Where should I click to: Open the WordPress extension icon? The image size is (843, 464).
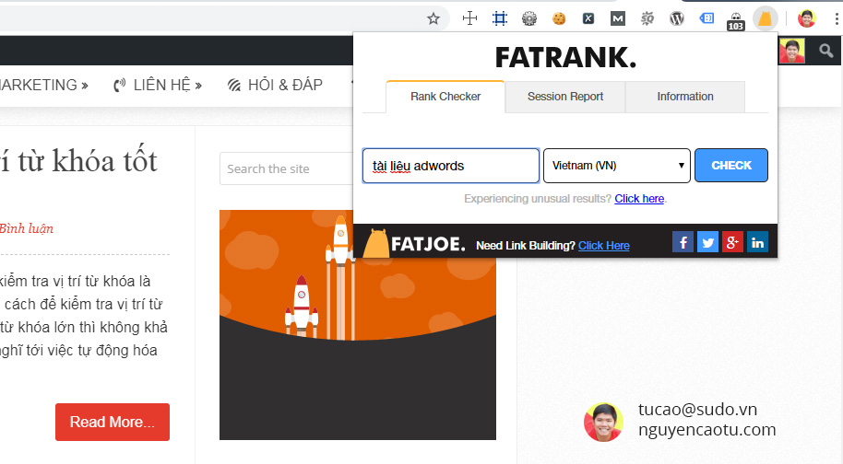(677, 17)
